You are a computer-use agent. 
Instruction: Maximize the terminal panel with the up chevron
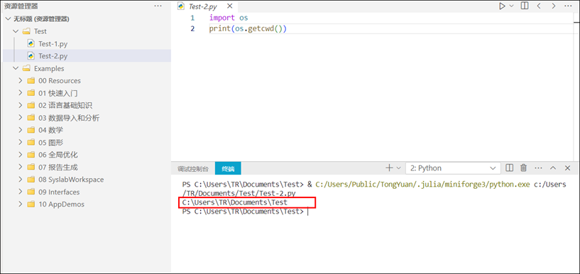coord(553,168)
